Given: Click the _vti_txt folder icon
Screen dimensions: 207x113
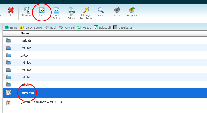Looking at the screenshot, I should pyautogui.click(x=8, y=77).
